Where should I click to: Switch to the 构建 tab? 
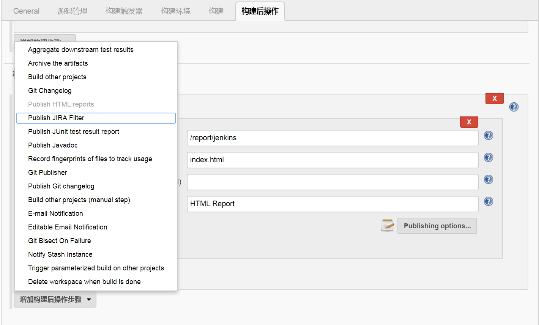click(x=216, y=11)
